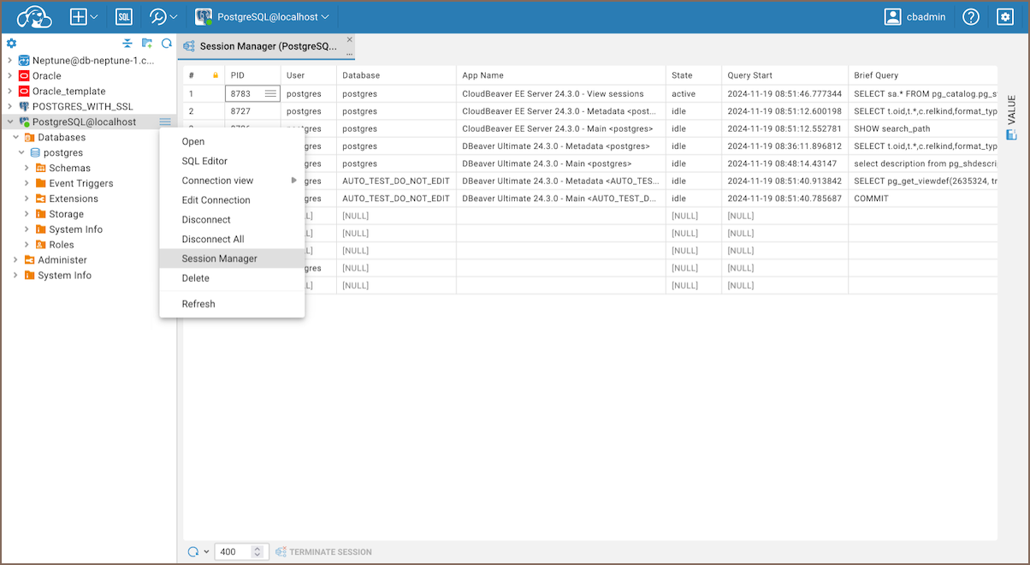This screenshot has width=1030, height=565.
Task: Open the SQL editor toolbar icon
Action: (x=124, y=17)
